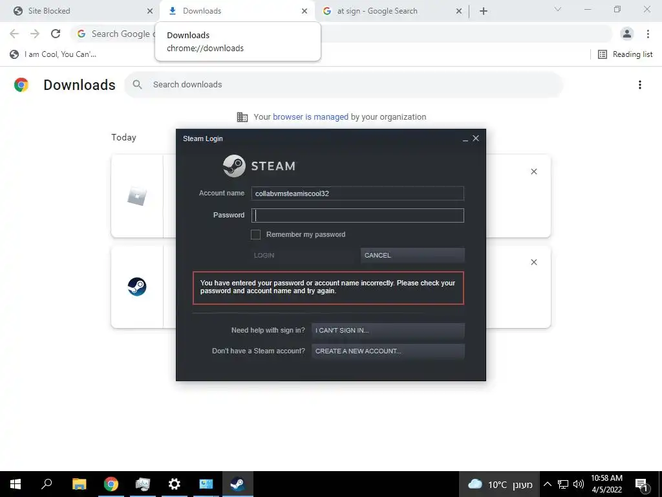
Task: Click the Steam taskbar icon
Action: click(238, 484)
